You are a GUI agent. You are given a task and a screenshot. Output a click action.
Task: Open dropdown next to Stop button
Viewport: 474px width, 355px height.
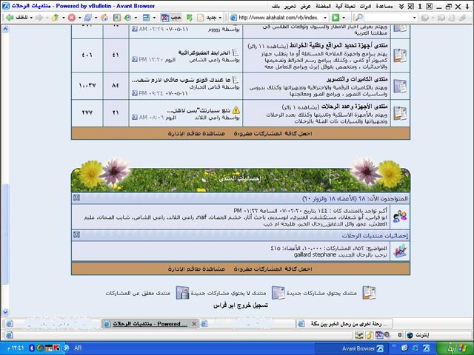pyautogui.click(x=79, y=18)
